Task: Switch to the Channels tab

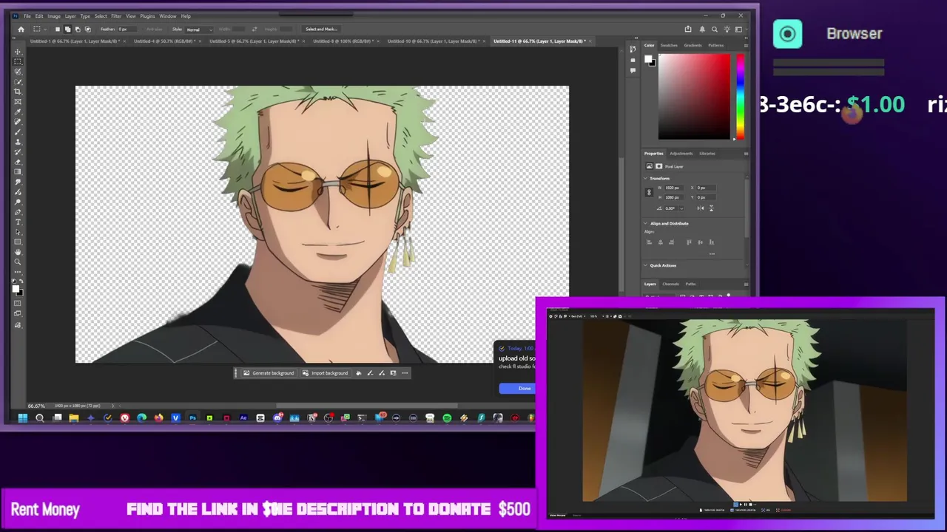Action: [x=670, y=284]
